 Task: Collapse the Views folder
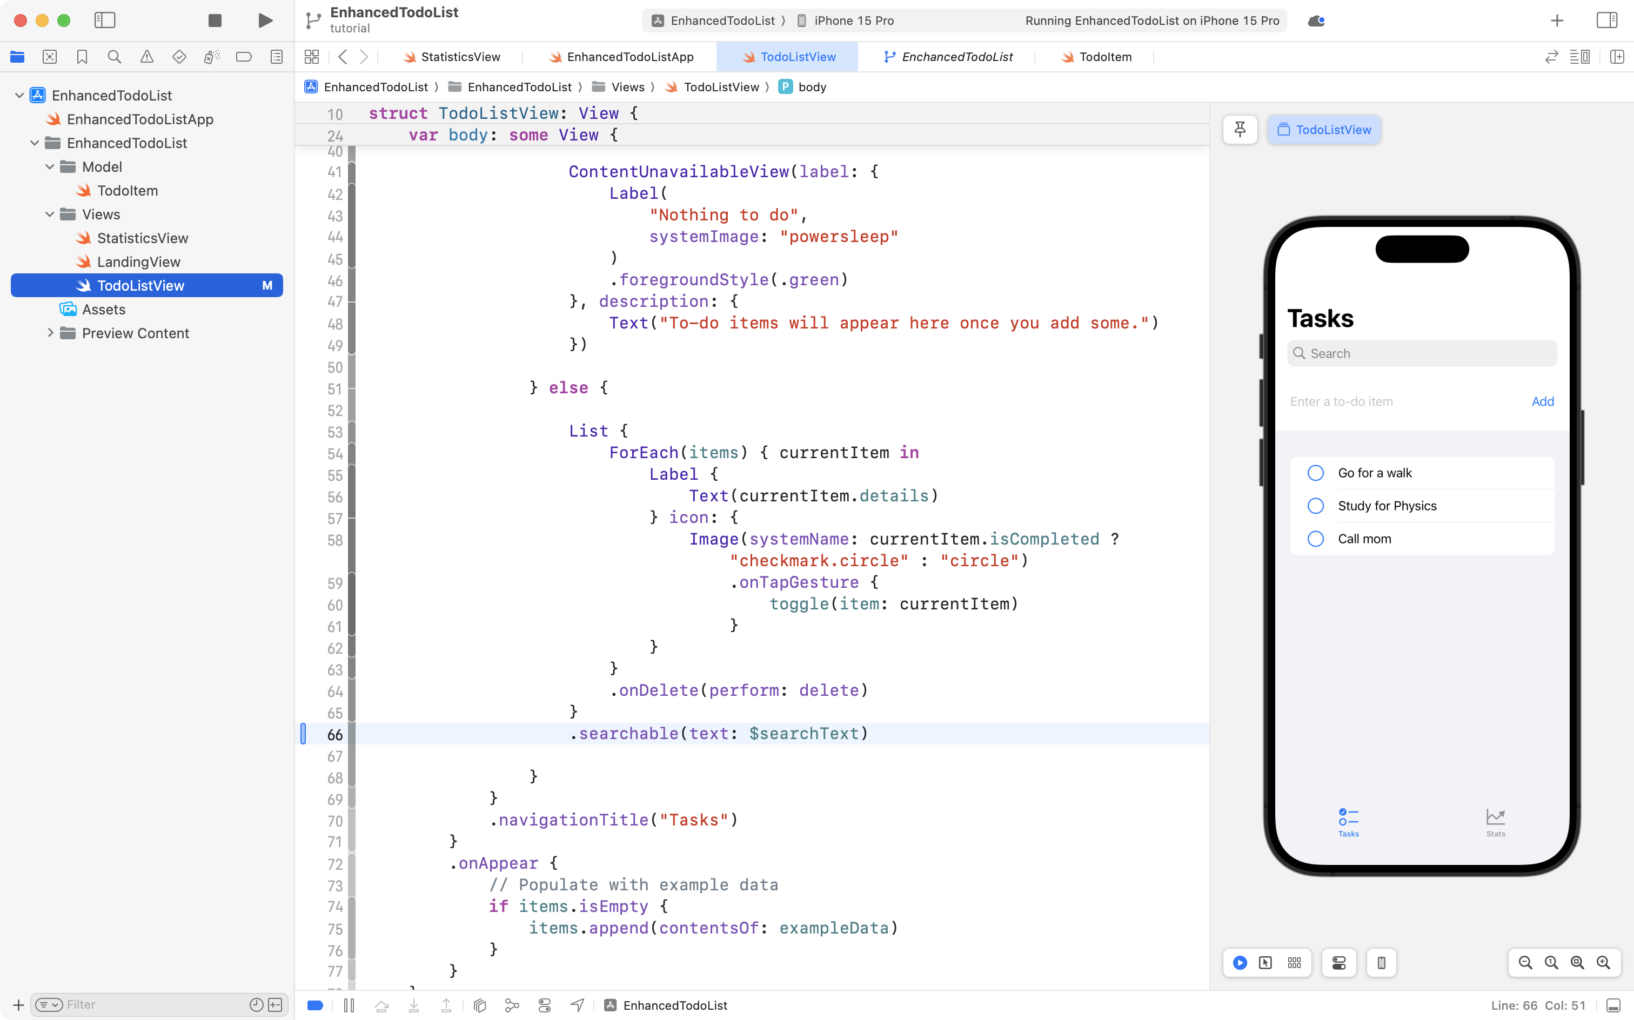point(49,214)
